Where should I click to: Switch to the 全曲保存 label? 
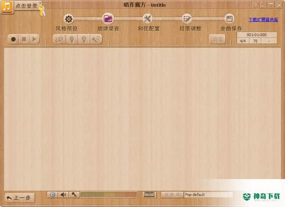coord(231,29)
